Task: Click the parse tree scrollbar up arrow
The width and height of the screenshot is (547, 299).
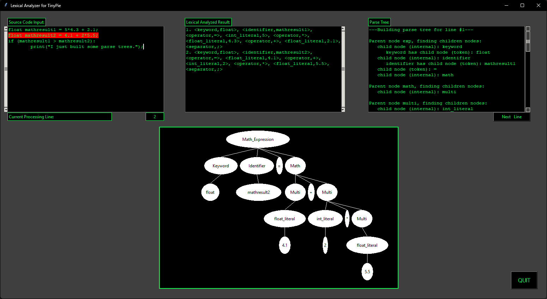Action: click(x=528, y=29)
